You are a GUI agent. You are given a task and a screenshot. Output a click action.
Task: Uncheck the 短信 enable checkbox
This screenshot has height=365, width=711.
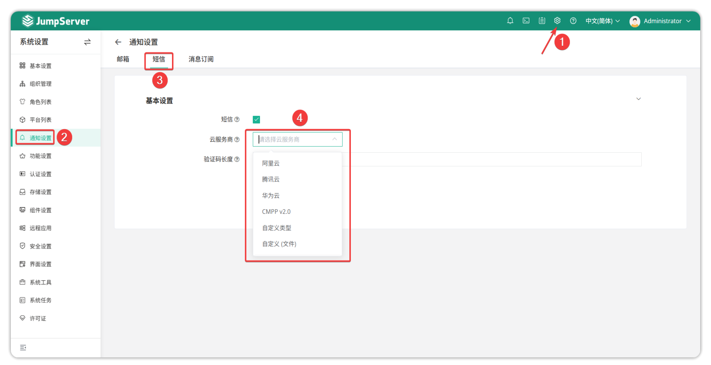(x=256, y=119)
